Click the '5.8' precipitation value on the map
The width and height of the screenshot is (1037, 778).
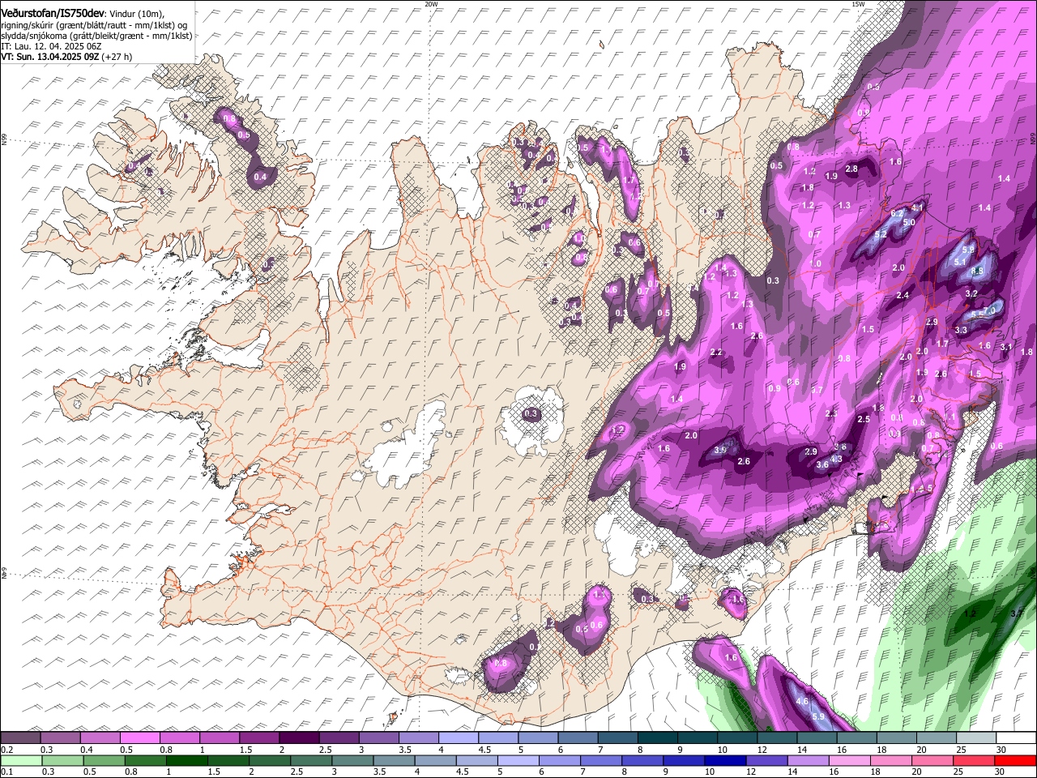pos(968,250)
